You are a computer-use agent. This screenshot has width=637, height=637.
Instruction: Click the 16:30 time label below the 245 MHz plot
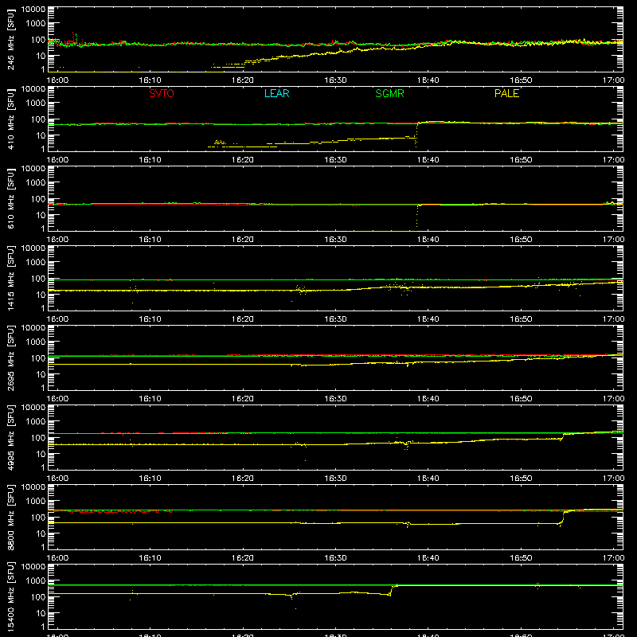(335, 80)
